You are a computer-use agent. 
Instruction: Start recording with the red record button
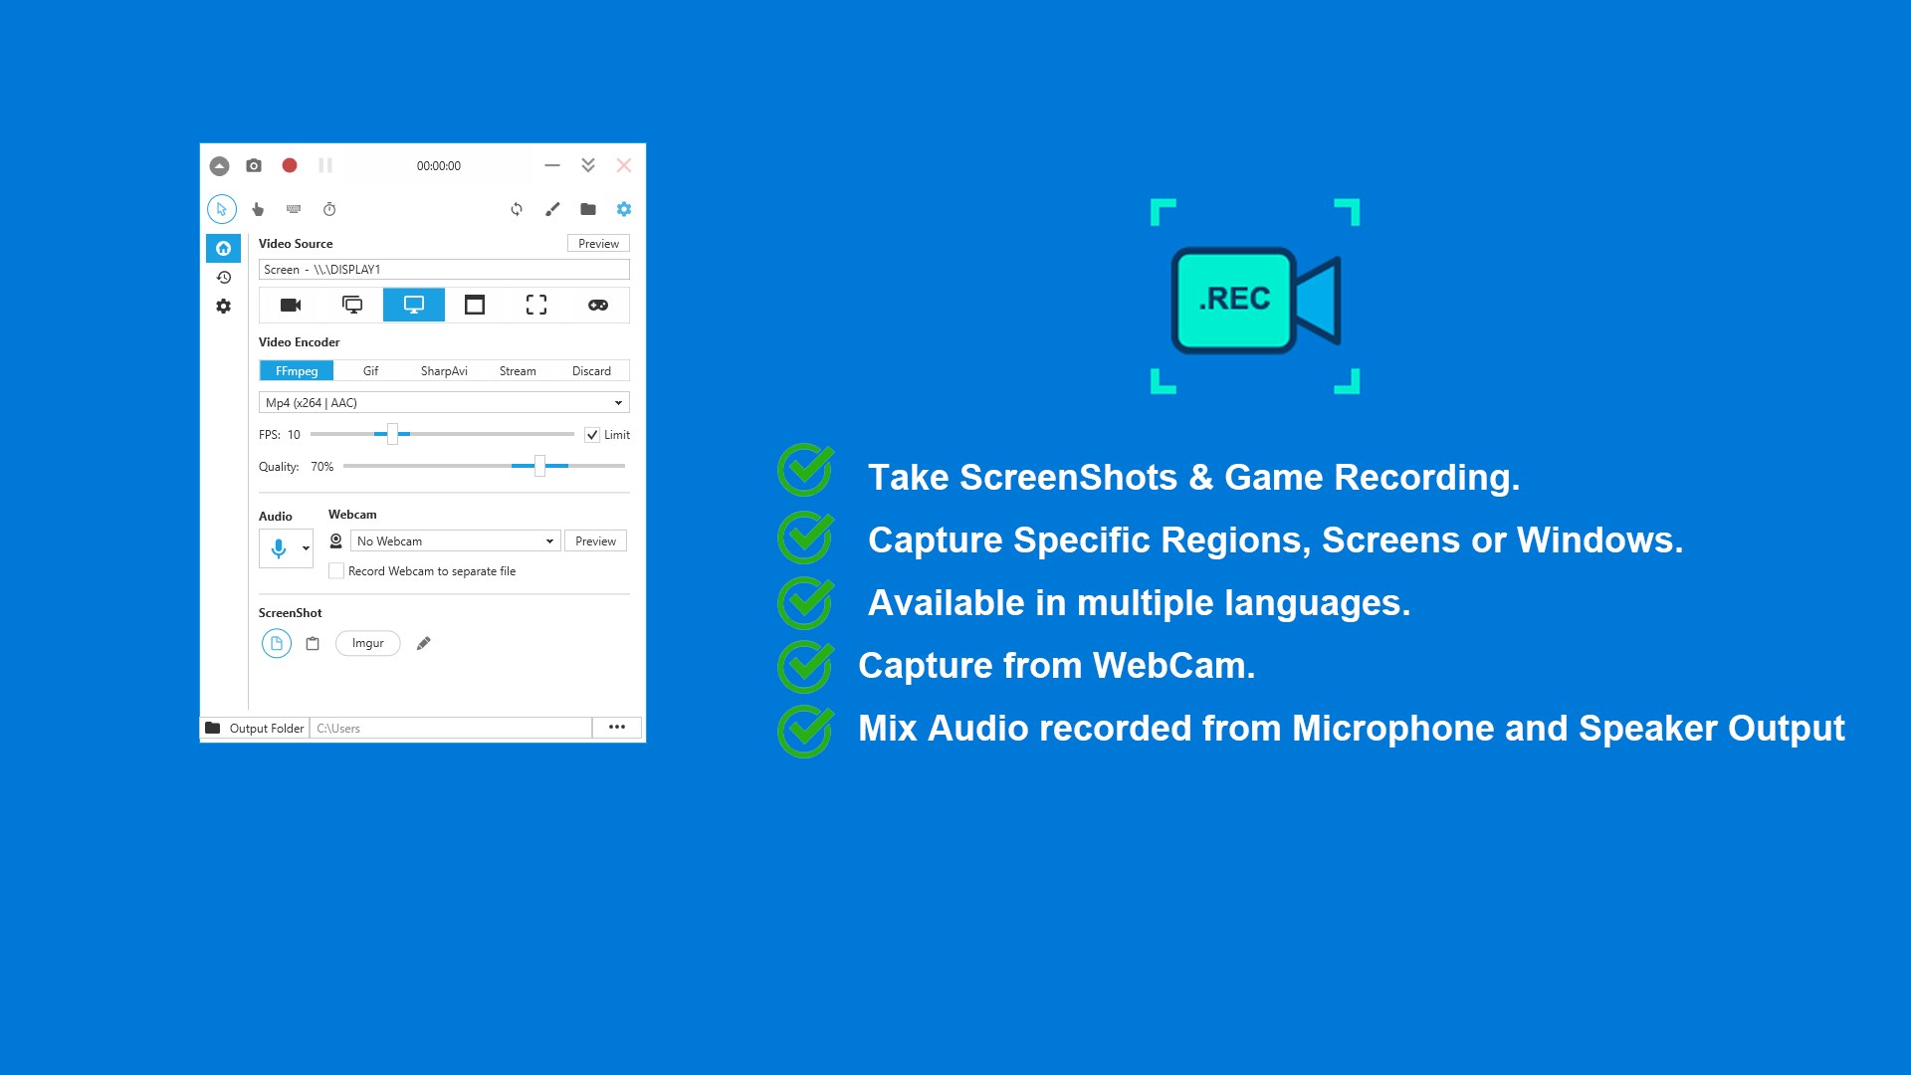tap(290, 165)
